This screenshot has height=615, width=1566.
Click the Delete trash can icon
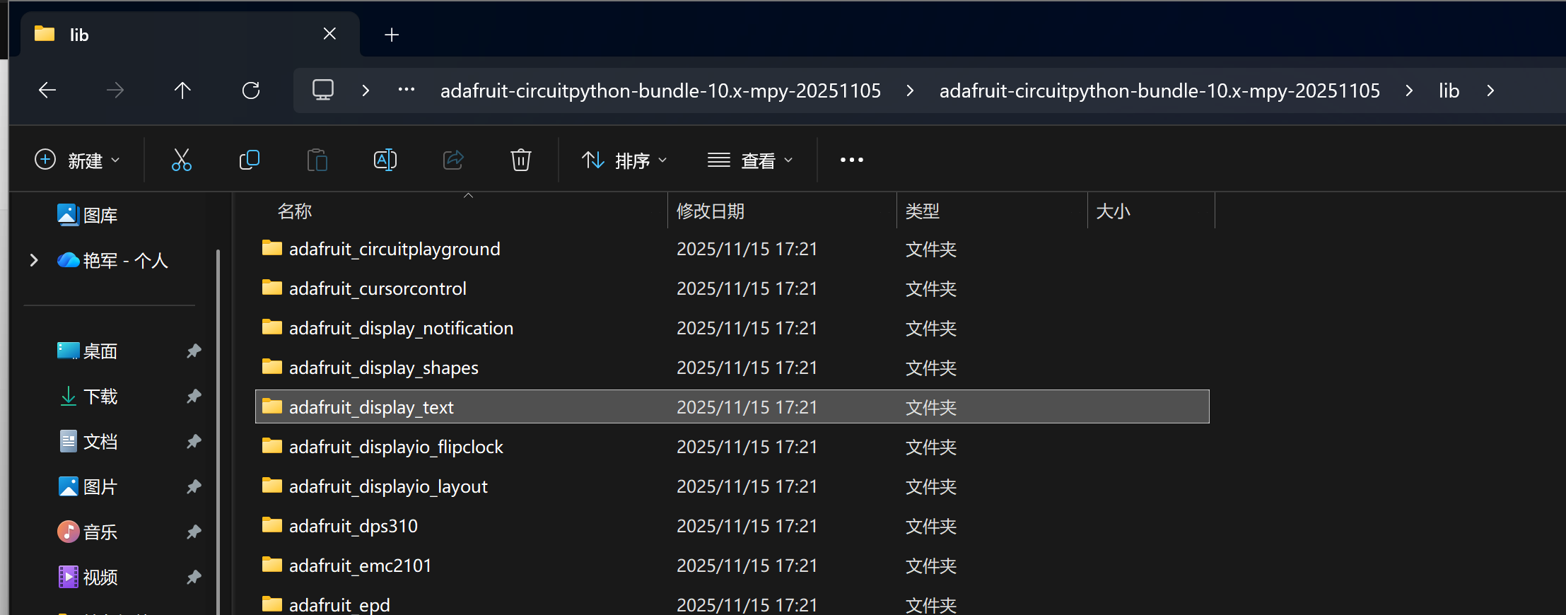pyautogui.click(x=520, y=160)
